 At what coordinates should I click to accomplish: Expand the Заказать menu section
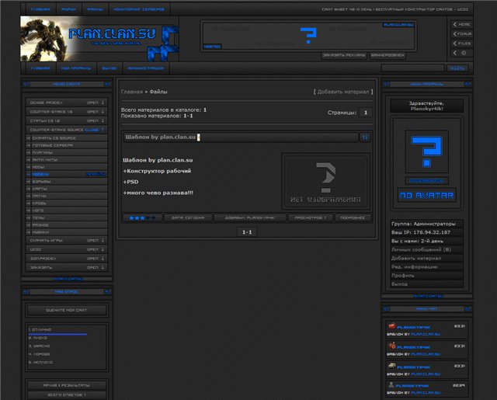67,267
